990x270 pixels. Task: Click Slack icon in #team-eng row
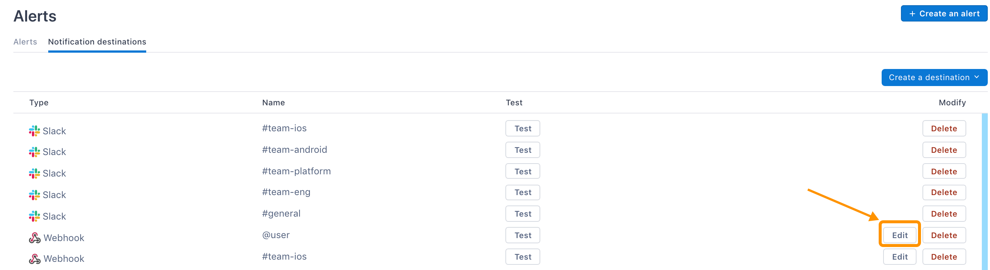pos(34,195)
